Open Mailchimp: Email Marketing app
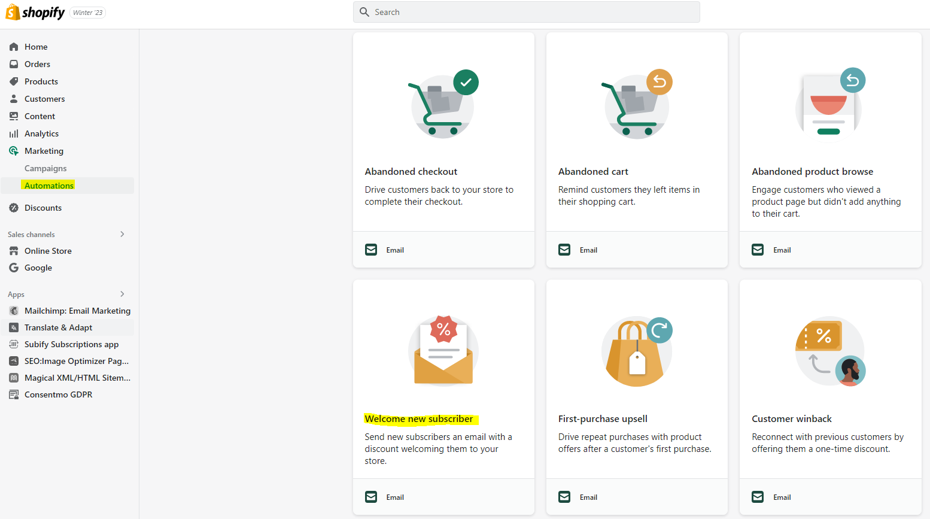Viewport: 930px width, 519px height. click(x=78, y=311)
